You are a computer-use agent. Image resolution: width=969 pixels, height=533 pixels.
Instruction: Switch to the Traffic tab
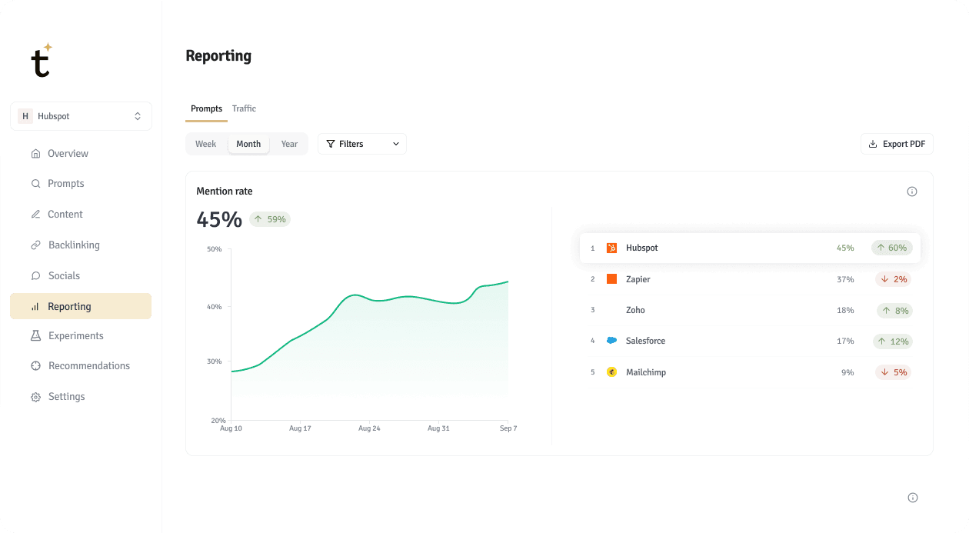244,108
